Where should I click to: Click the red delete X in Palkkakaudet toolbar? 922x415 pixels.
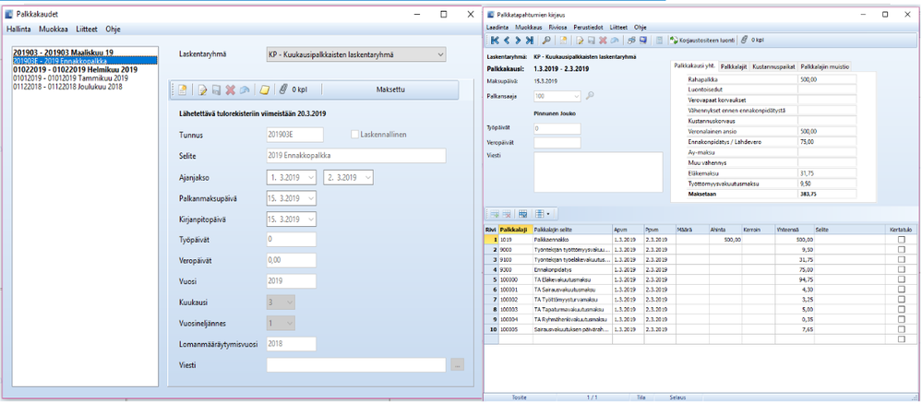click(231, 90)
